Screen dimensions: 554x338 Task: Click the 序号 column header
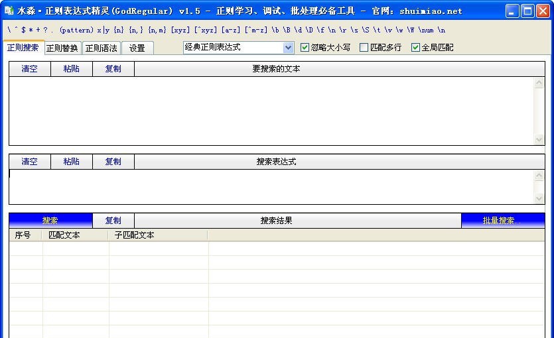tap(25, 235)
